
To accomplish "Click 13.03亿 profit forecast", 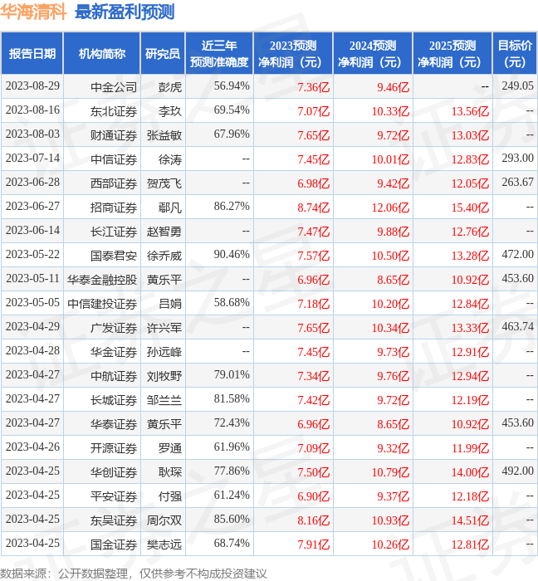I will [470, 135].
